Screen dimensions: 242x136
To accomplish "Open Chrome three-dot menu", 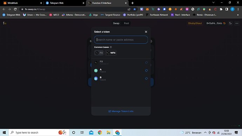I will (238, 9).
